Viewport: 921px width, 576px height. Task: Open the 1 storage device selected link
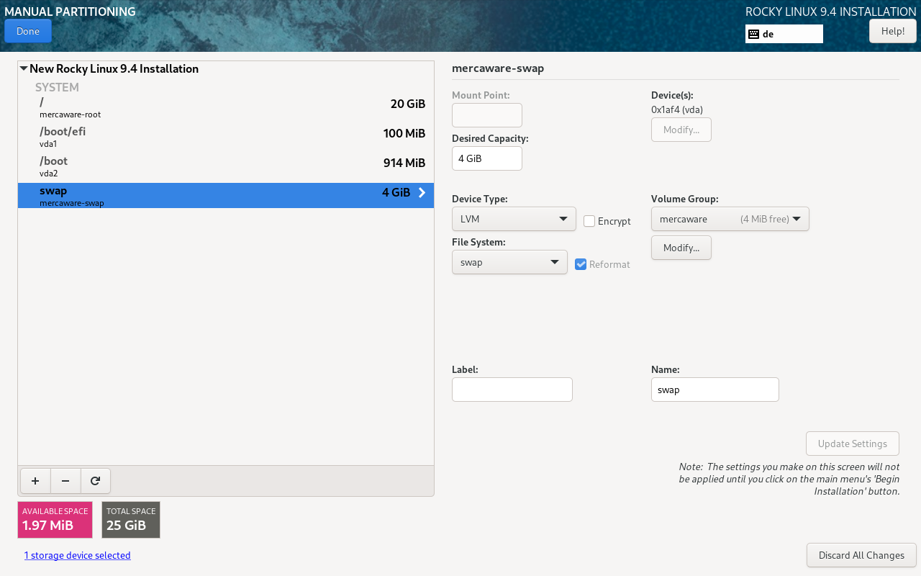[78, 555]
